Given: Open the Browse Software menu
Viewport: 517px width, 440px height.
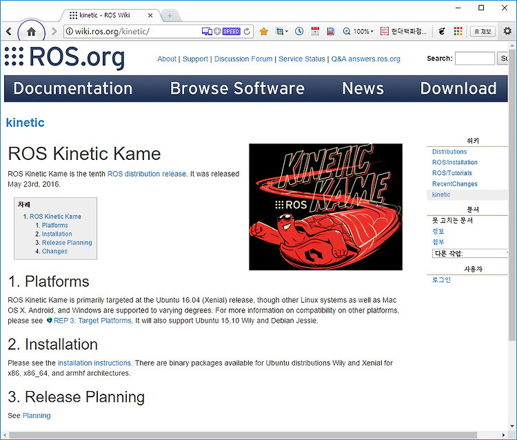Looking at the screenshot, I should (237, 88).
